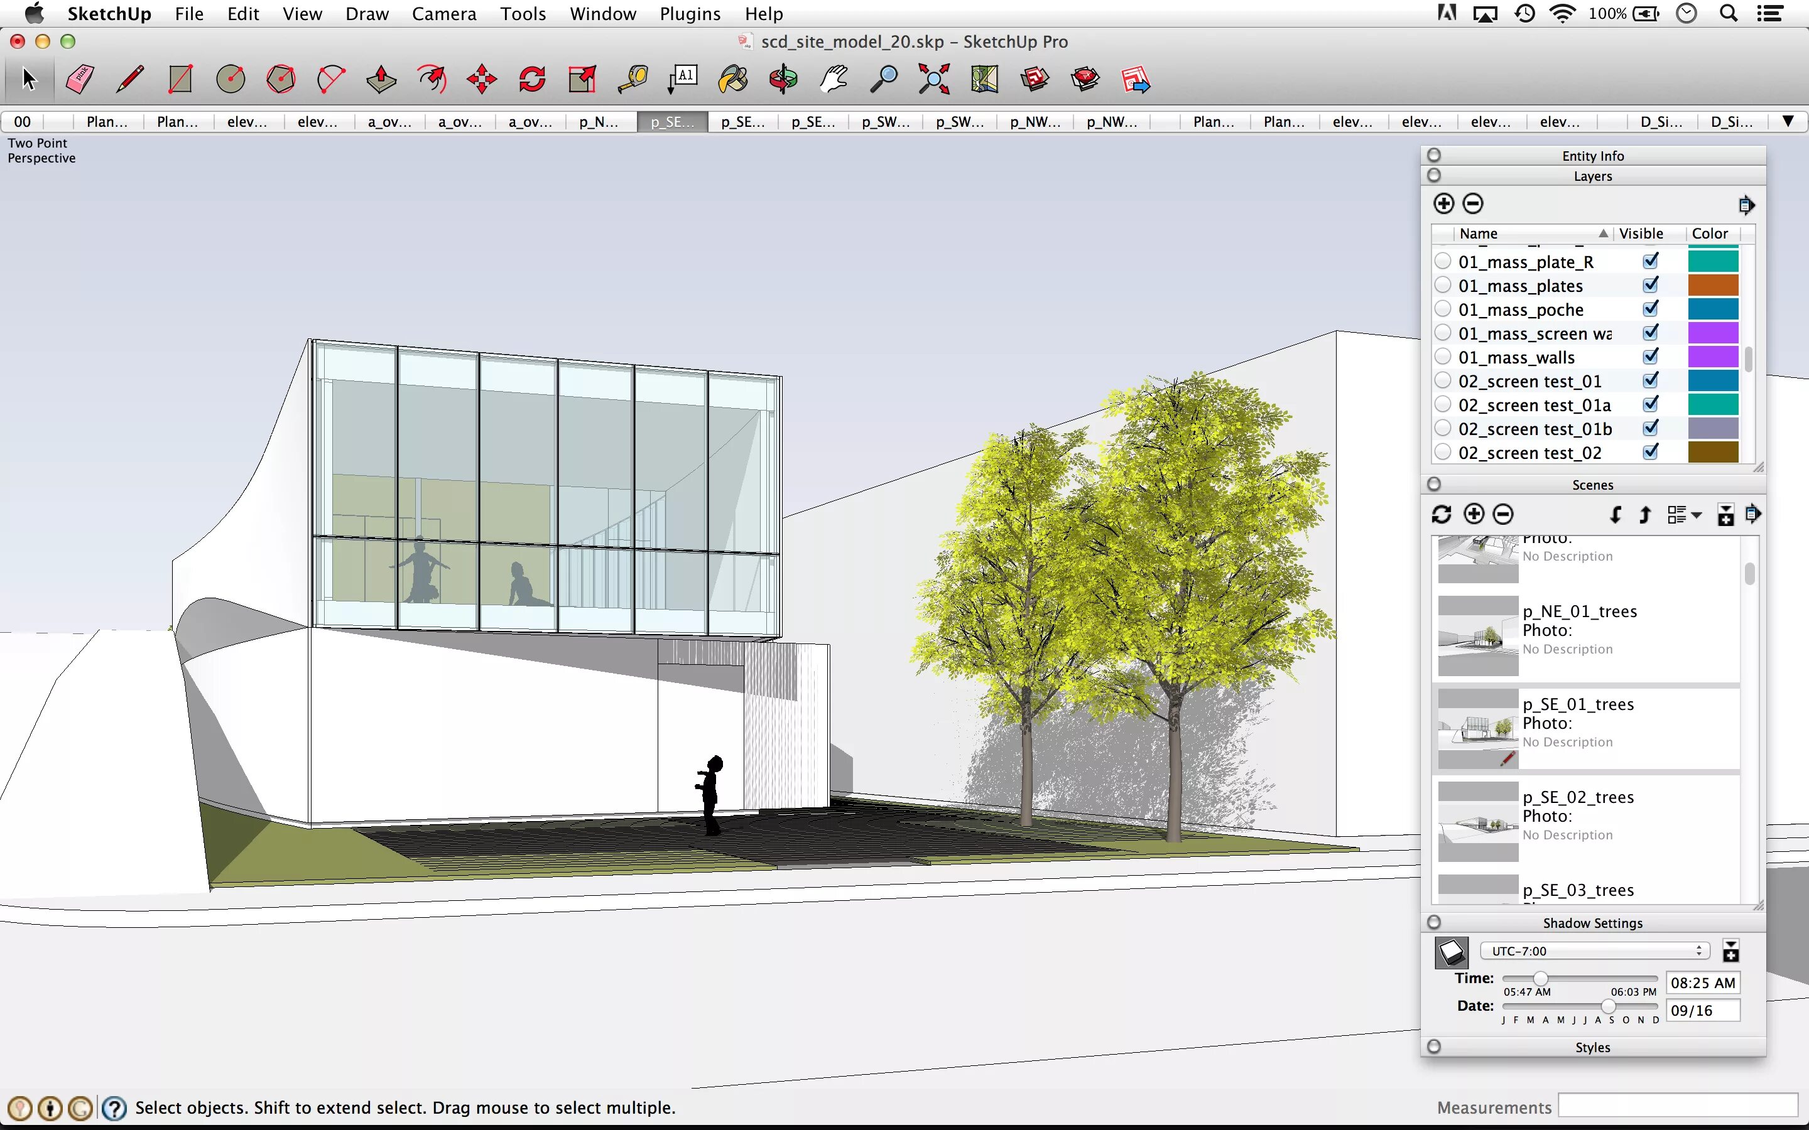Open the UTC-7:00 time zone dropdown
Screen dimensions: 1809x1130
tap(1594, 950)
